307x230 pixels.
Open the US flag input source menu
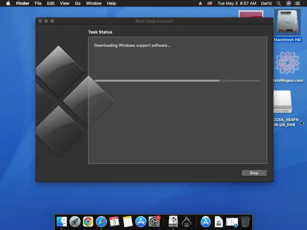tap(210, 3)
